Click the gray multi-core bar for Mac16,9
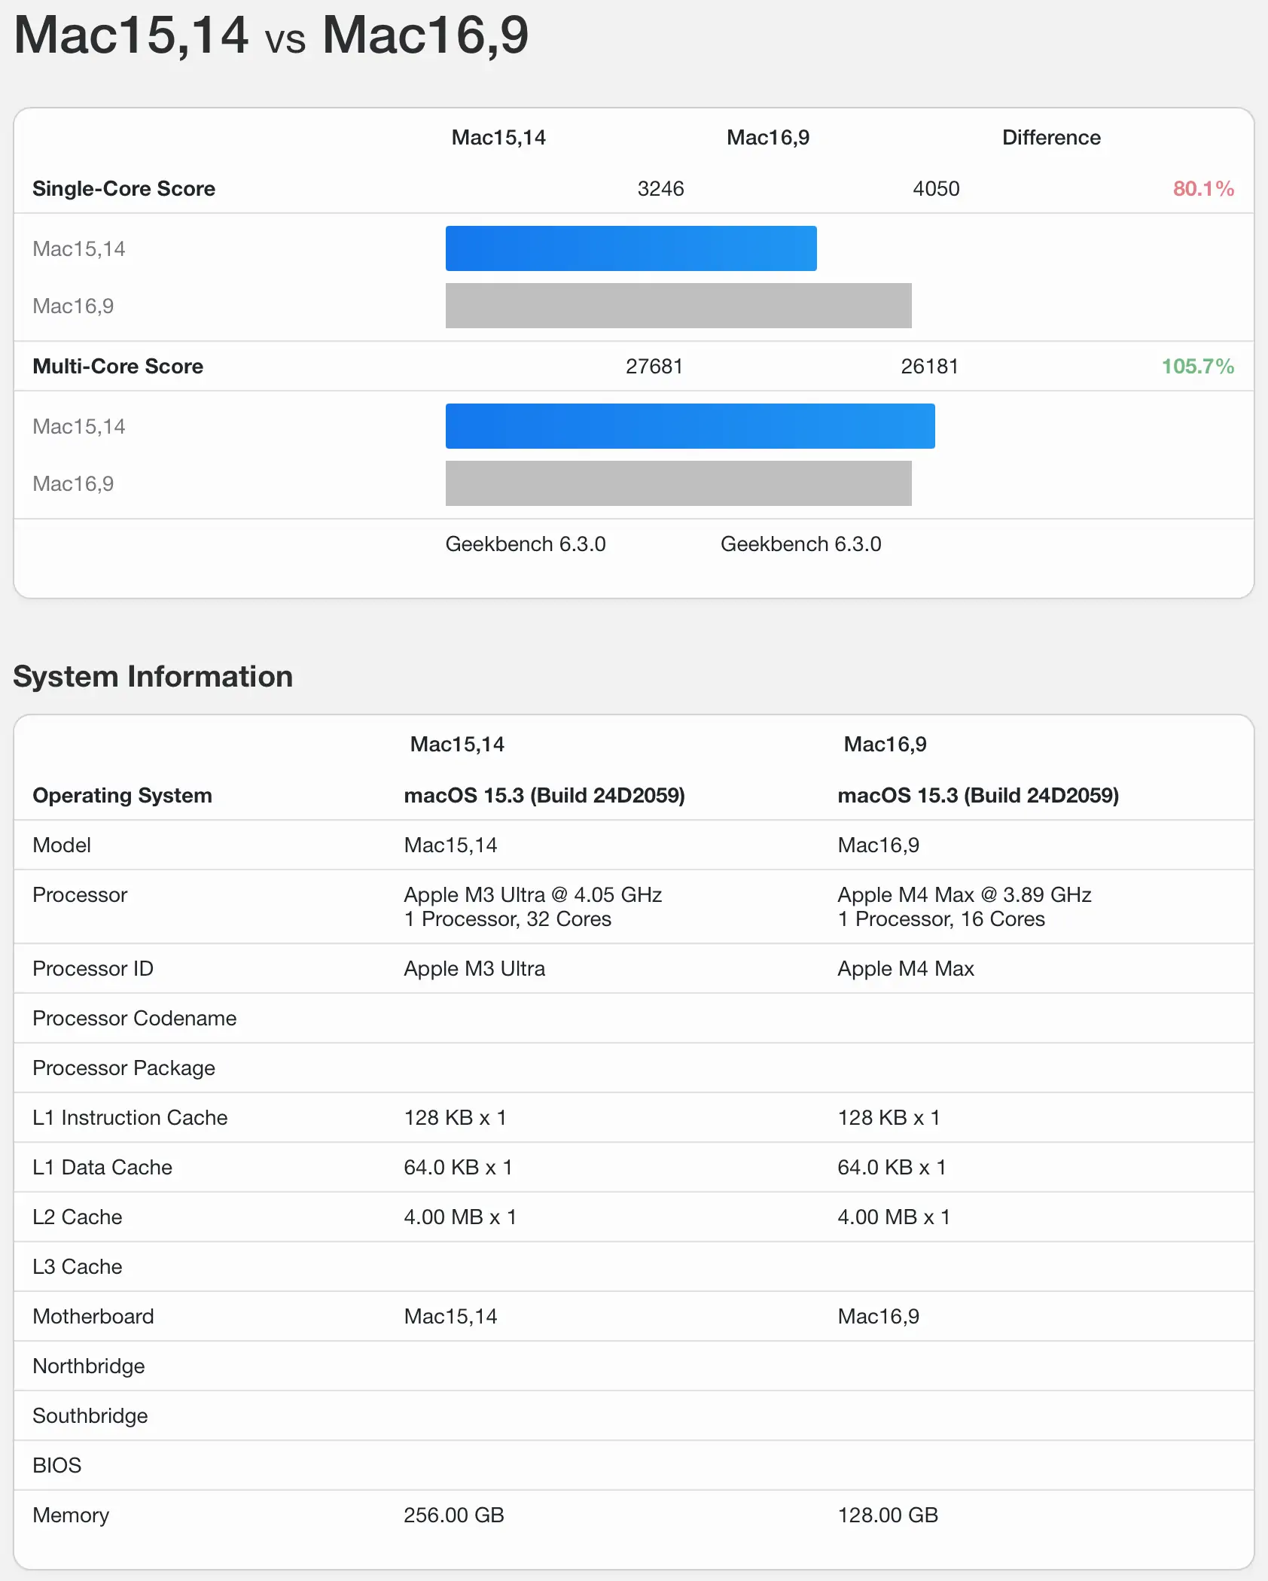 (678, 483)
